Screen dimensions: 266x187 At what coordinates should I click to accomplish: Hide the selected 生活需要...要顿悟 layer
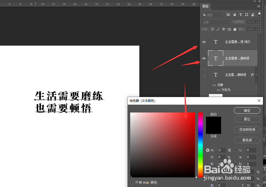click(204, 58)
